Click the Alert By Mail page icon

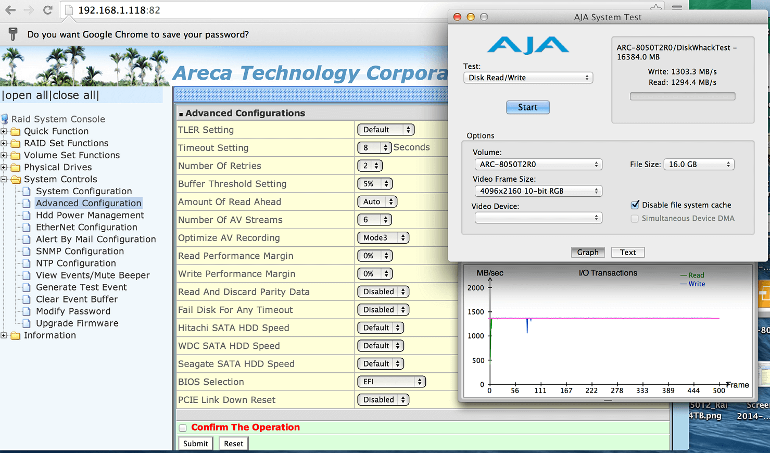pyautogui.click(x=26, y=239)
